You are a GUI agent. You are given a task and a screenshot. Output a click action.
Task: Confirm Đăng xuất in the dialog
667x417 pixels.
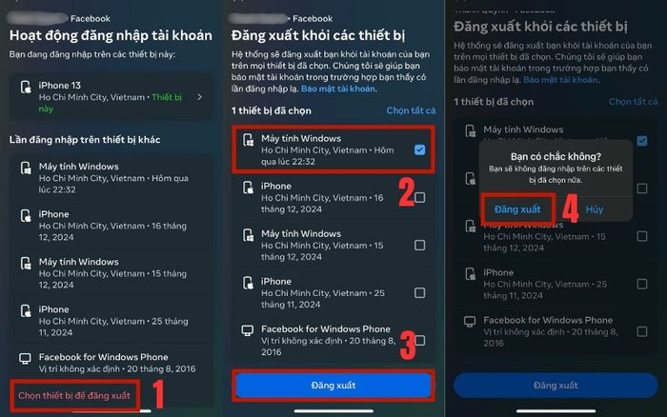pyautogui.click(x=517, y=209)
